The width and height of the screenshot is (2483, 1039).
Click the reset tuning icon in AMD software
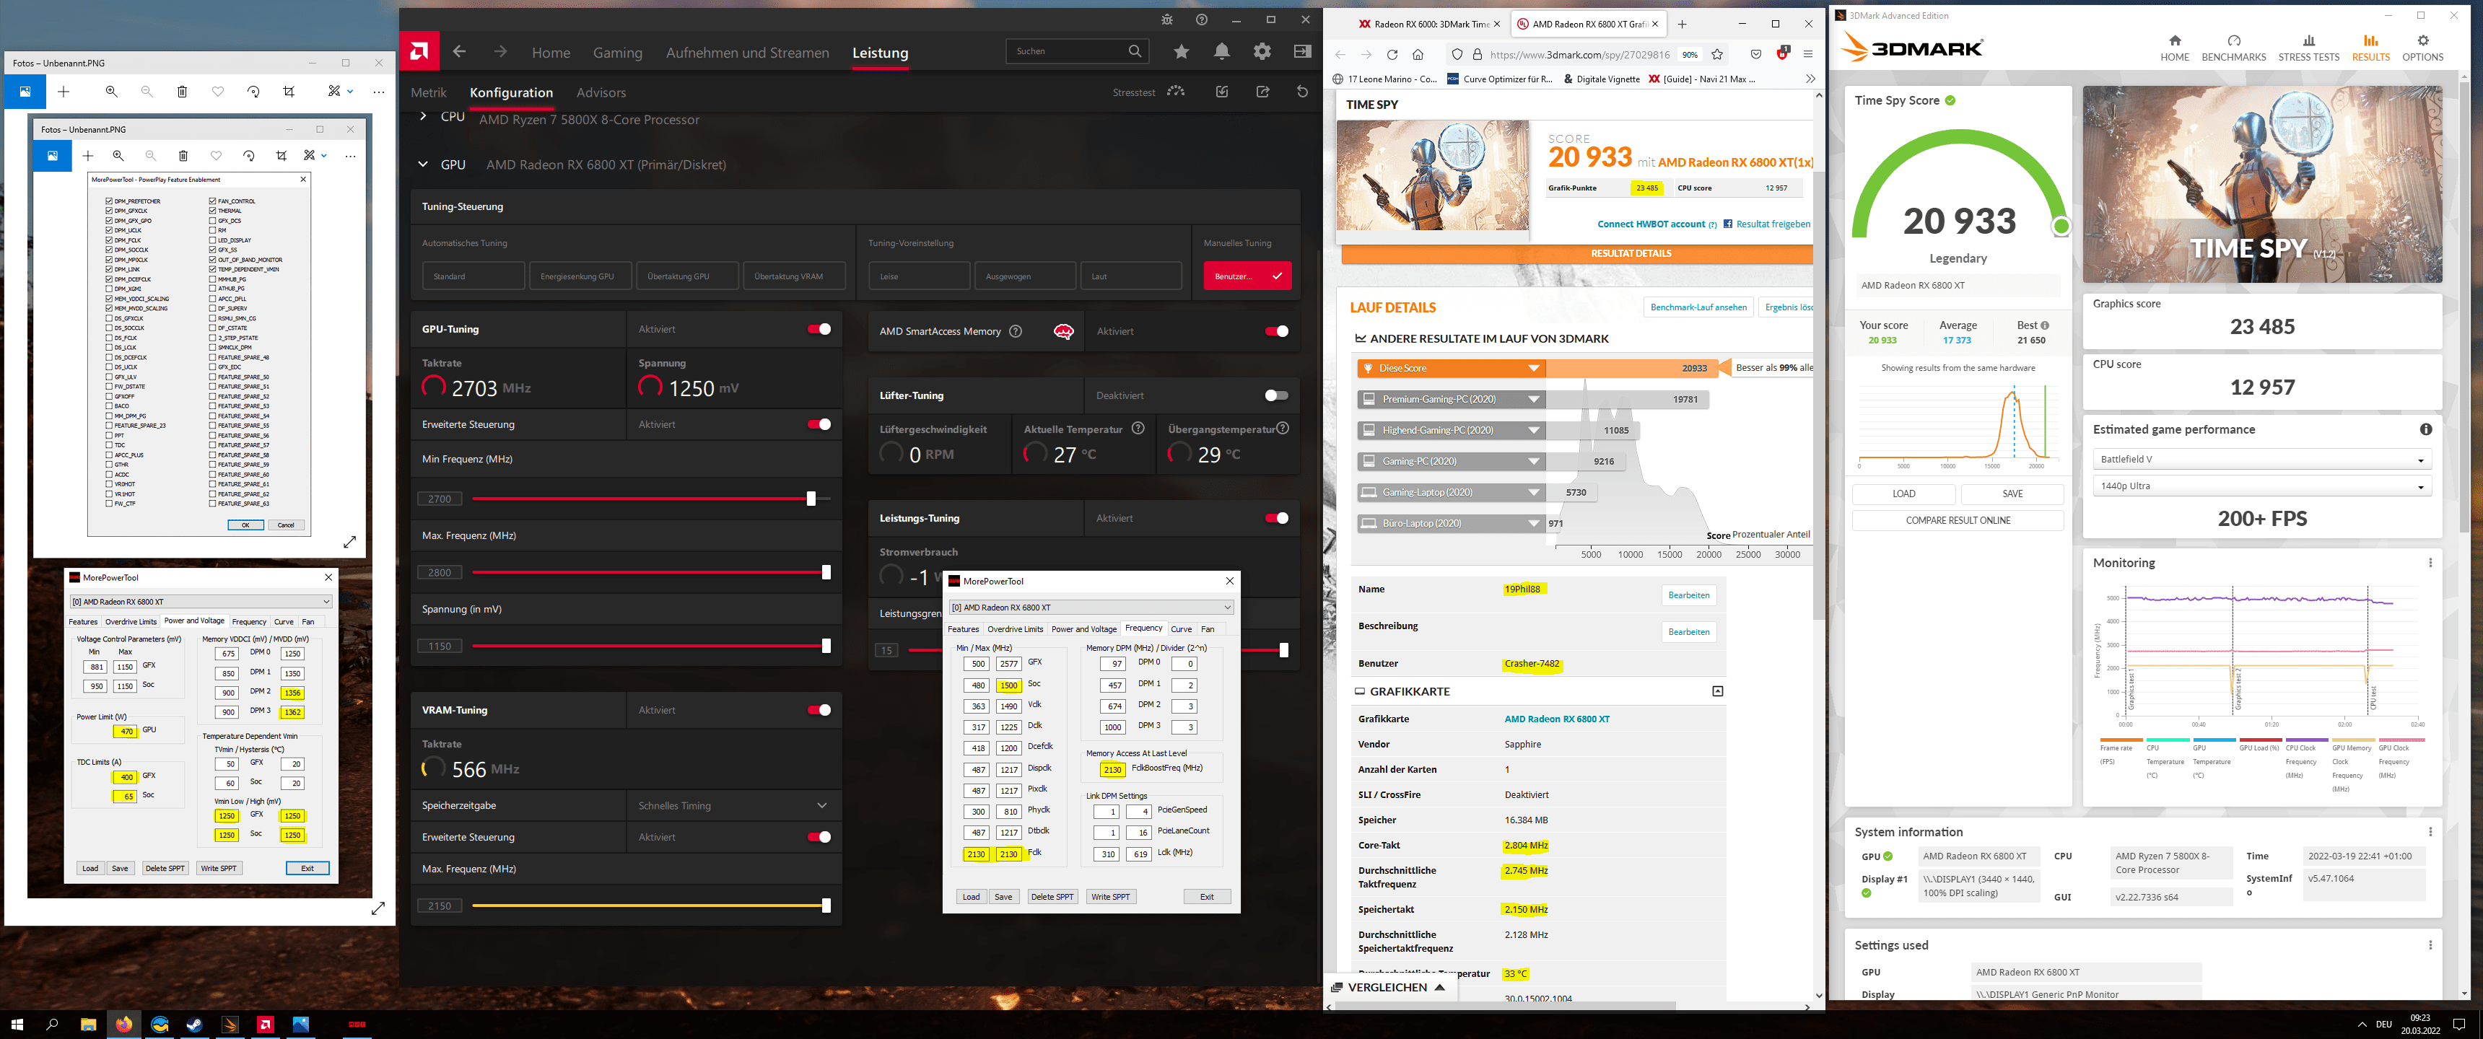tap(1302, 92)
